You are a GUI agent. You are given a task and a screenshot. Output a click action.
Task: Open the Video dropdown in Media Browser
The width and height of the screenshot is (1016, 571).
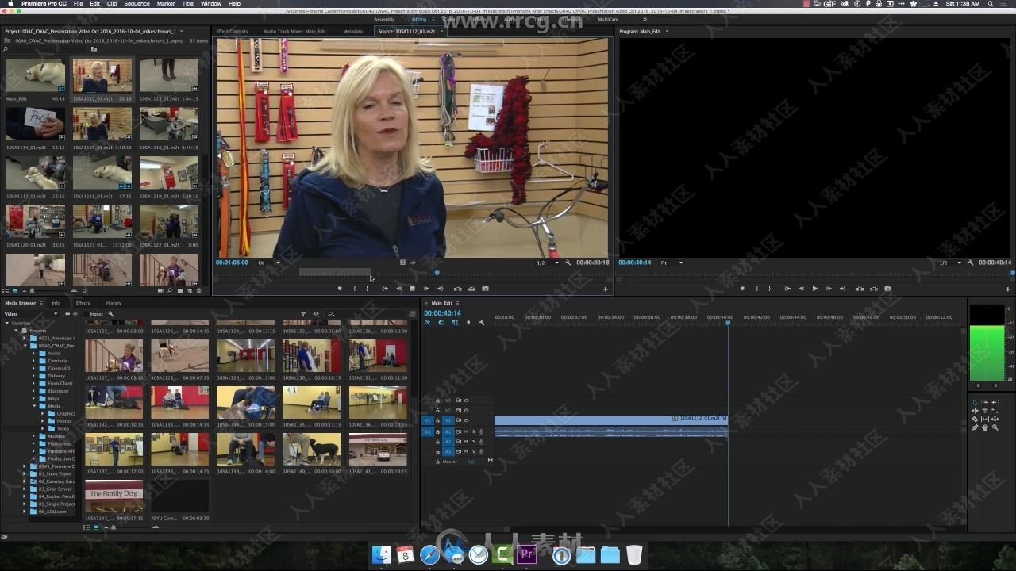[32, 314]
